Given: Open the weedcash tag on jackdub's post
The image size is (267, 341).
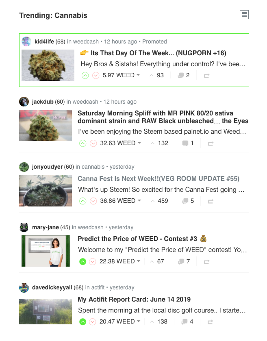Looking at the screenshot, I should click(85, 102).
